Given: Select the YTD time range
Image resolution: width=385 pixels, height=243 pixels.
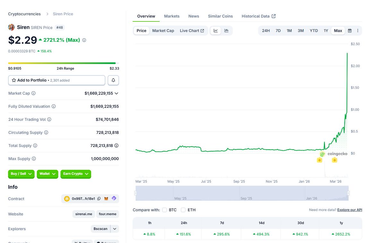Looking at the screenshot, I should coord(313,30).
